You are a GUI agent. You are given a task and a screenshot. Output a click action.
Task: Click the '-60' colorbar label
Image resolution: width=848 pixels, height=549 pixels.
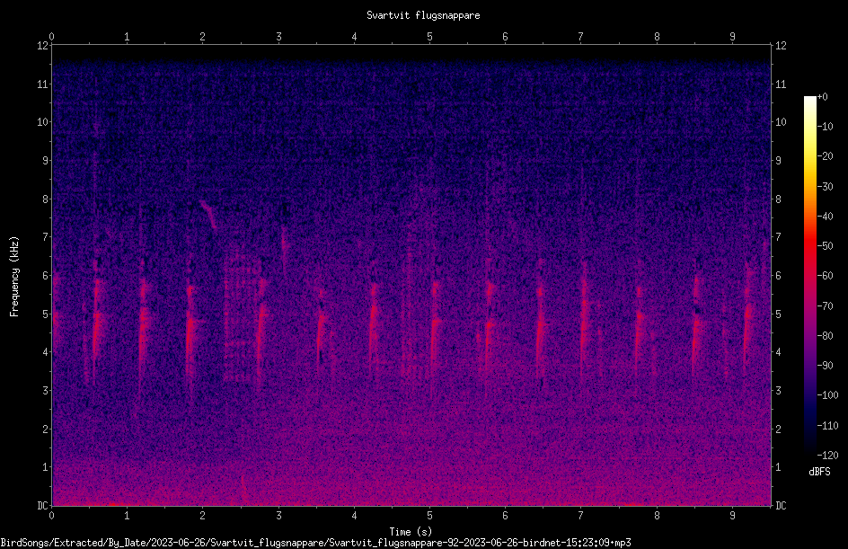(x=825, y=276)
